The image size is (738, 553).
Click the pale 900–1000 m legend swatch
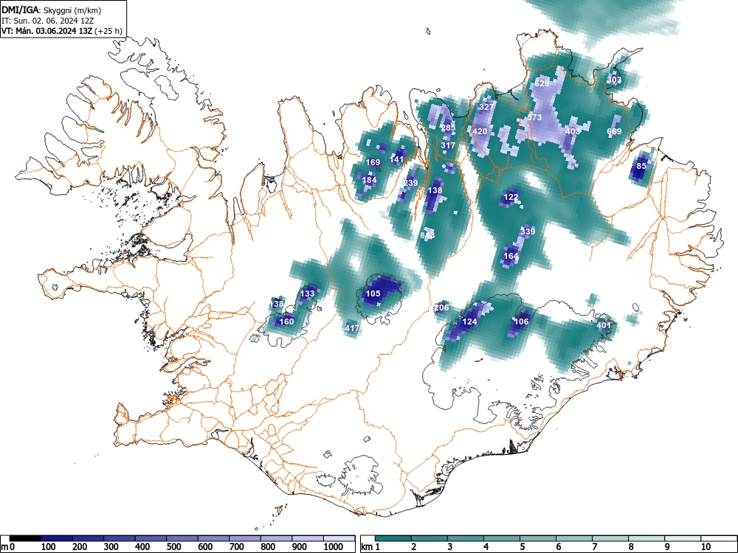coord(308,538)
